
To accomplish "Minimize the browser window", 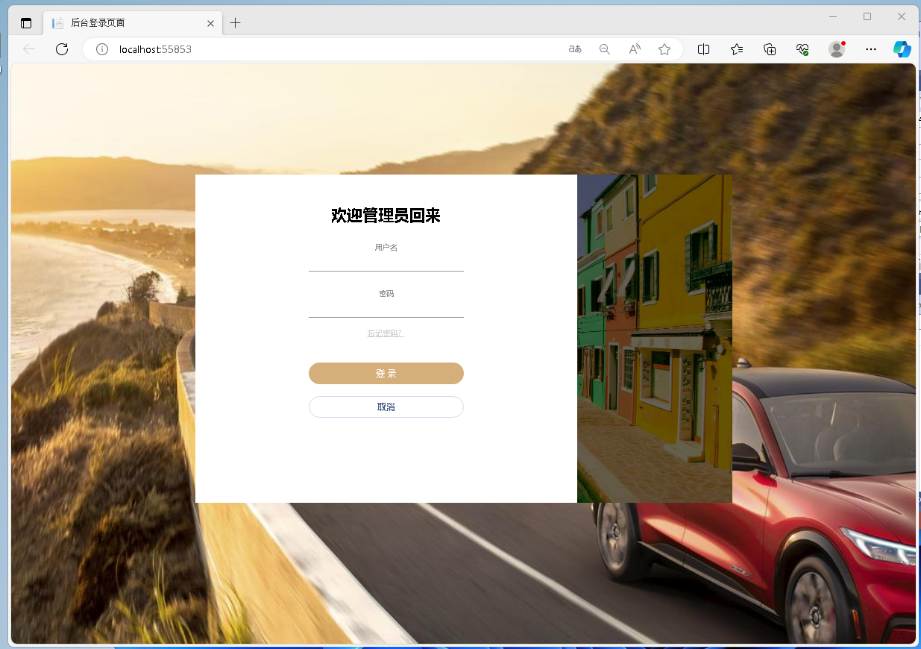I will click(x=833, y=16).
